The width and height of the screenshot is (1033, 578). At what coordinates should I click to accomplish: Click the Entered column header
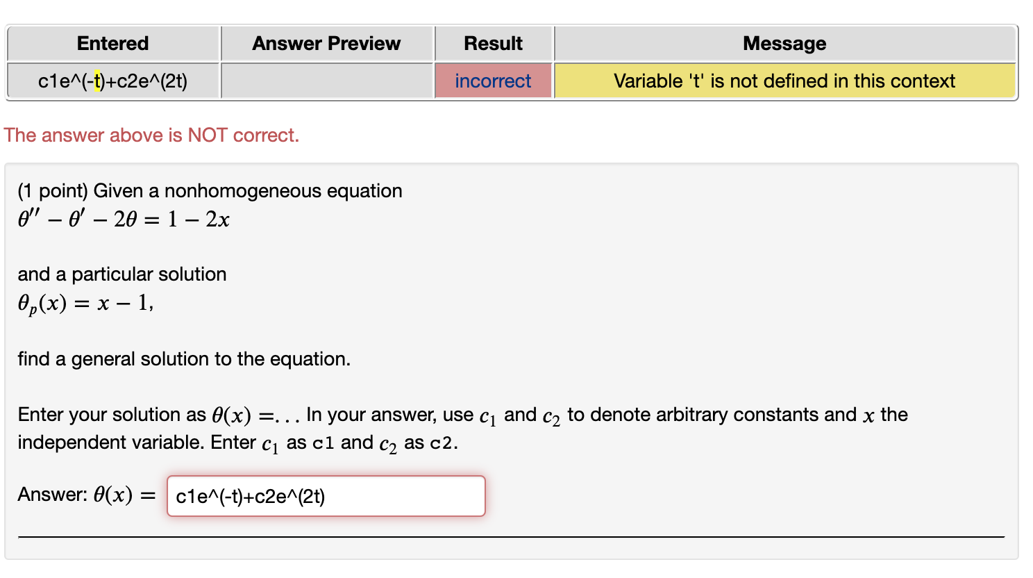click(x=112, y=43)
